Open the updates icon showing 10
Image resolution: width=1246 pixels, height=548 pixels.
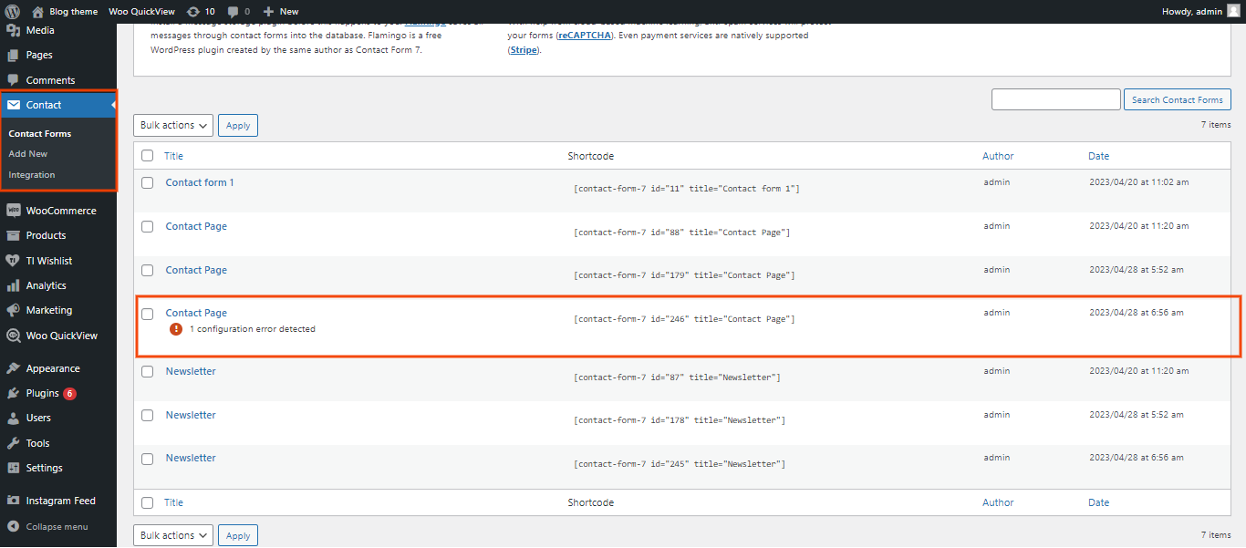tap(192, 12)
